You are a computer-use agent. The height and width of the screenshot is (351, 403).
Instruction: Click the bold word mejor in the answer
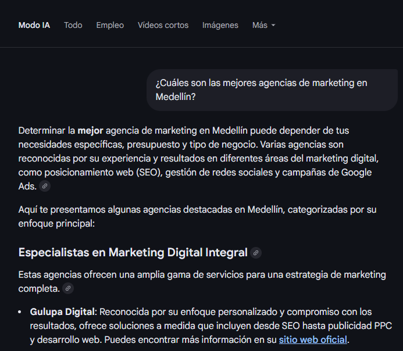90,130
